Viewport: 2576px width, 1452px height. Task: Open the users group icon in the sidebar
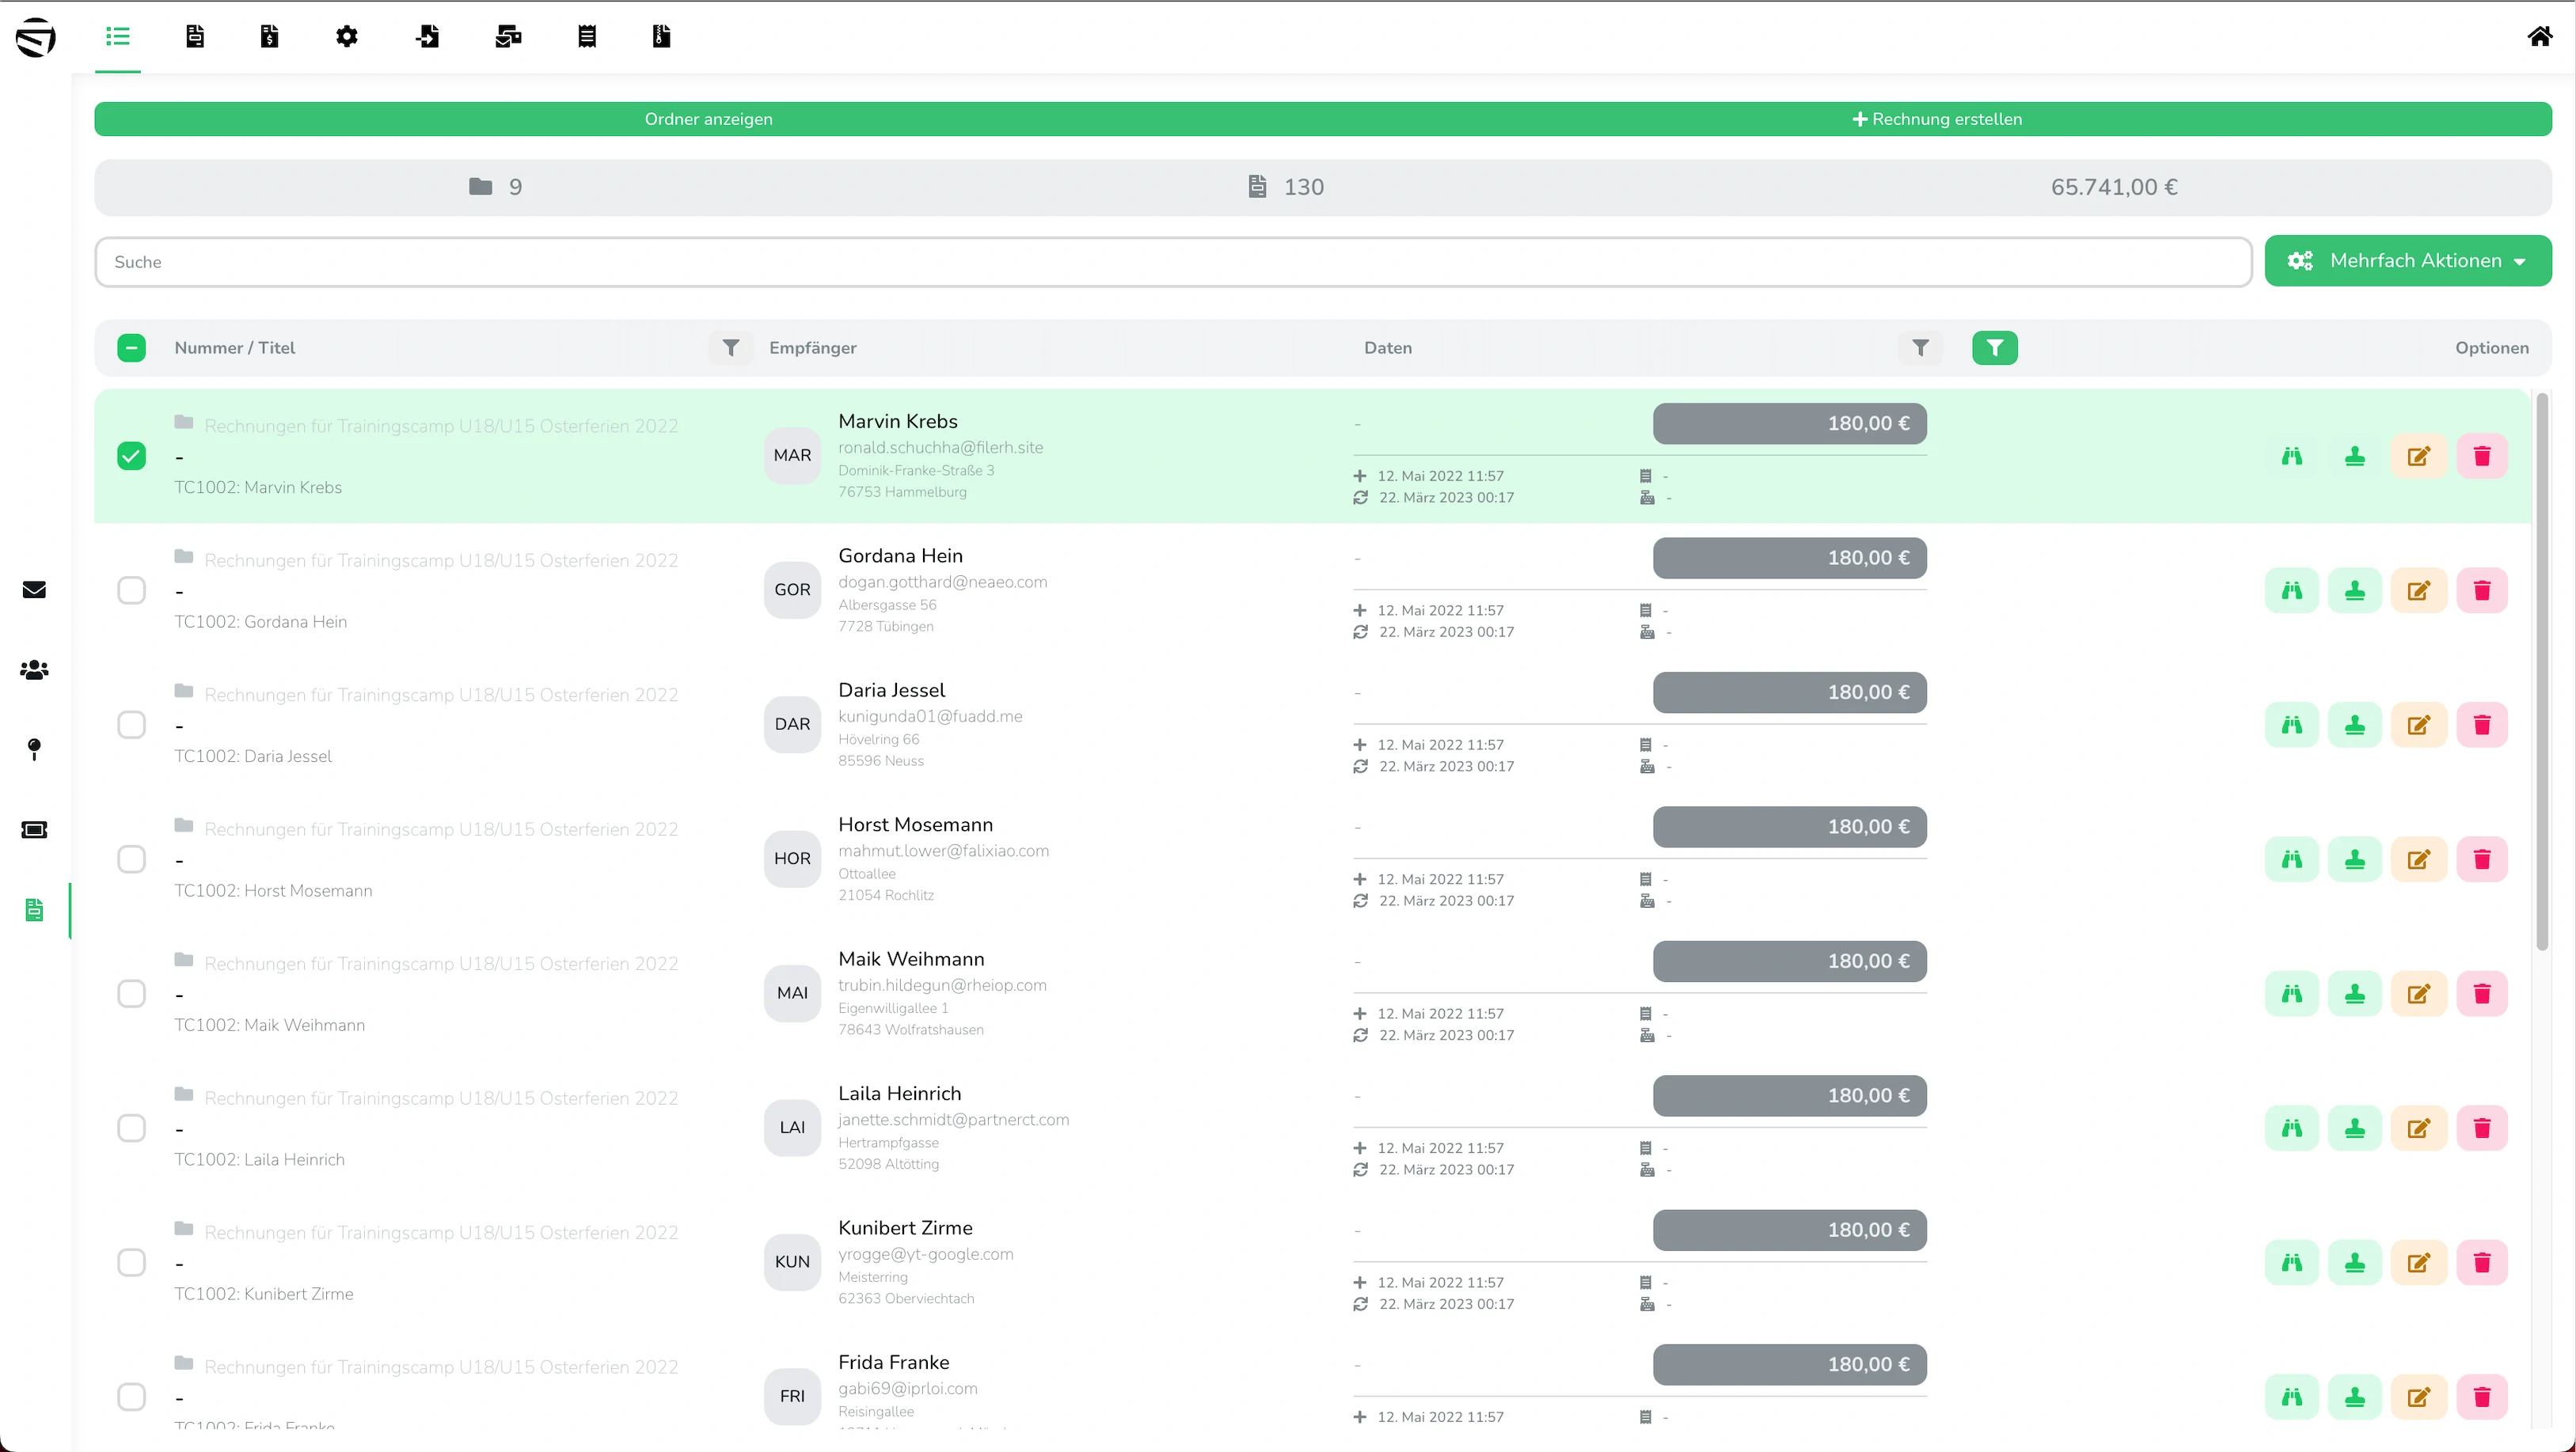coord(34,669)
